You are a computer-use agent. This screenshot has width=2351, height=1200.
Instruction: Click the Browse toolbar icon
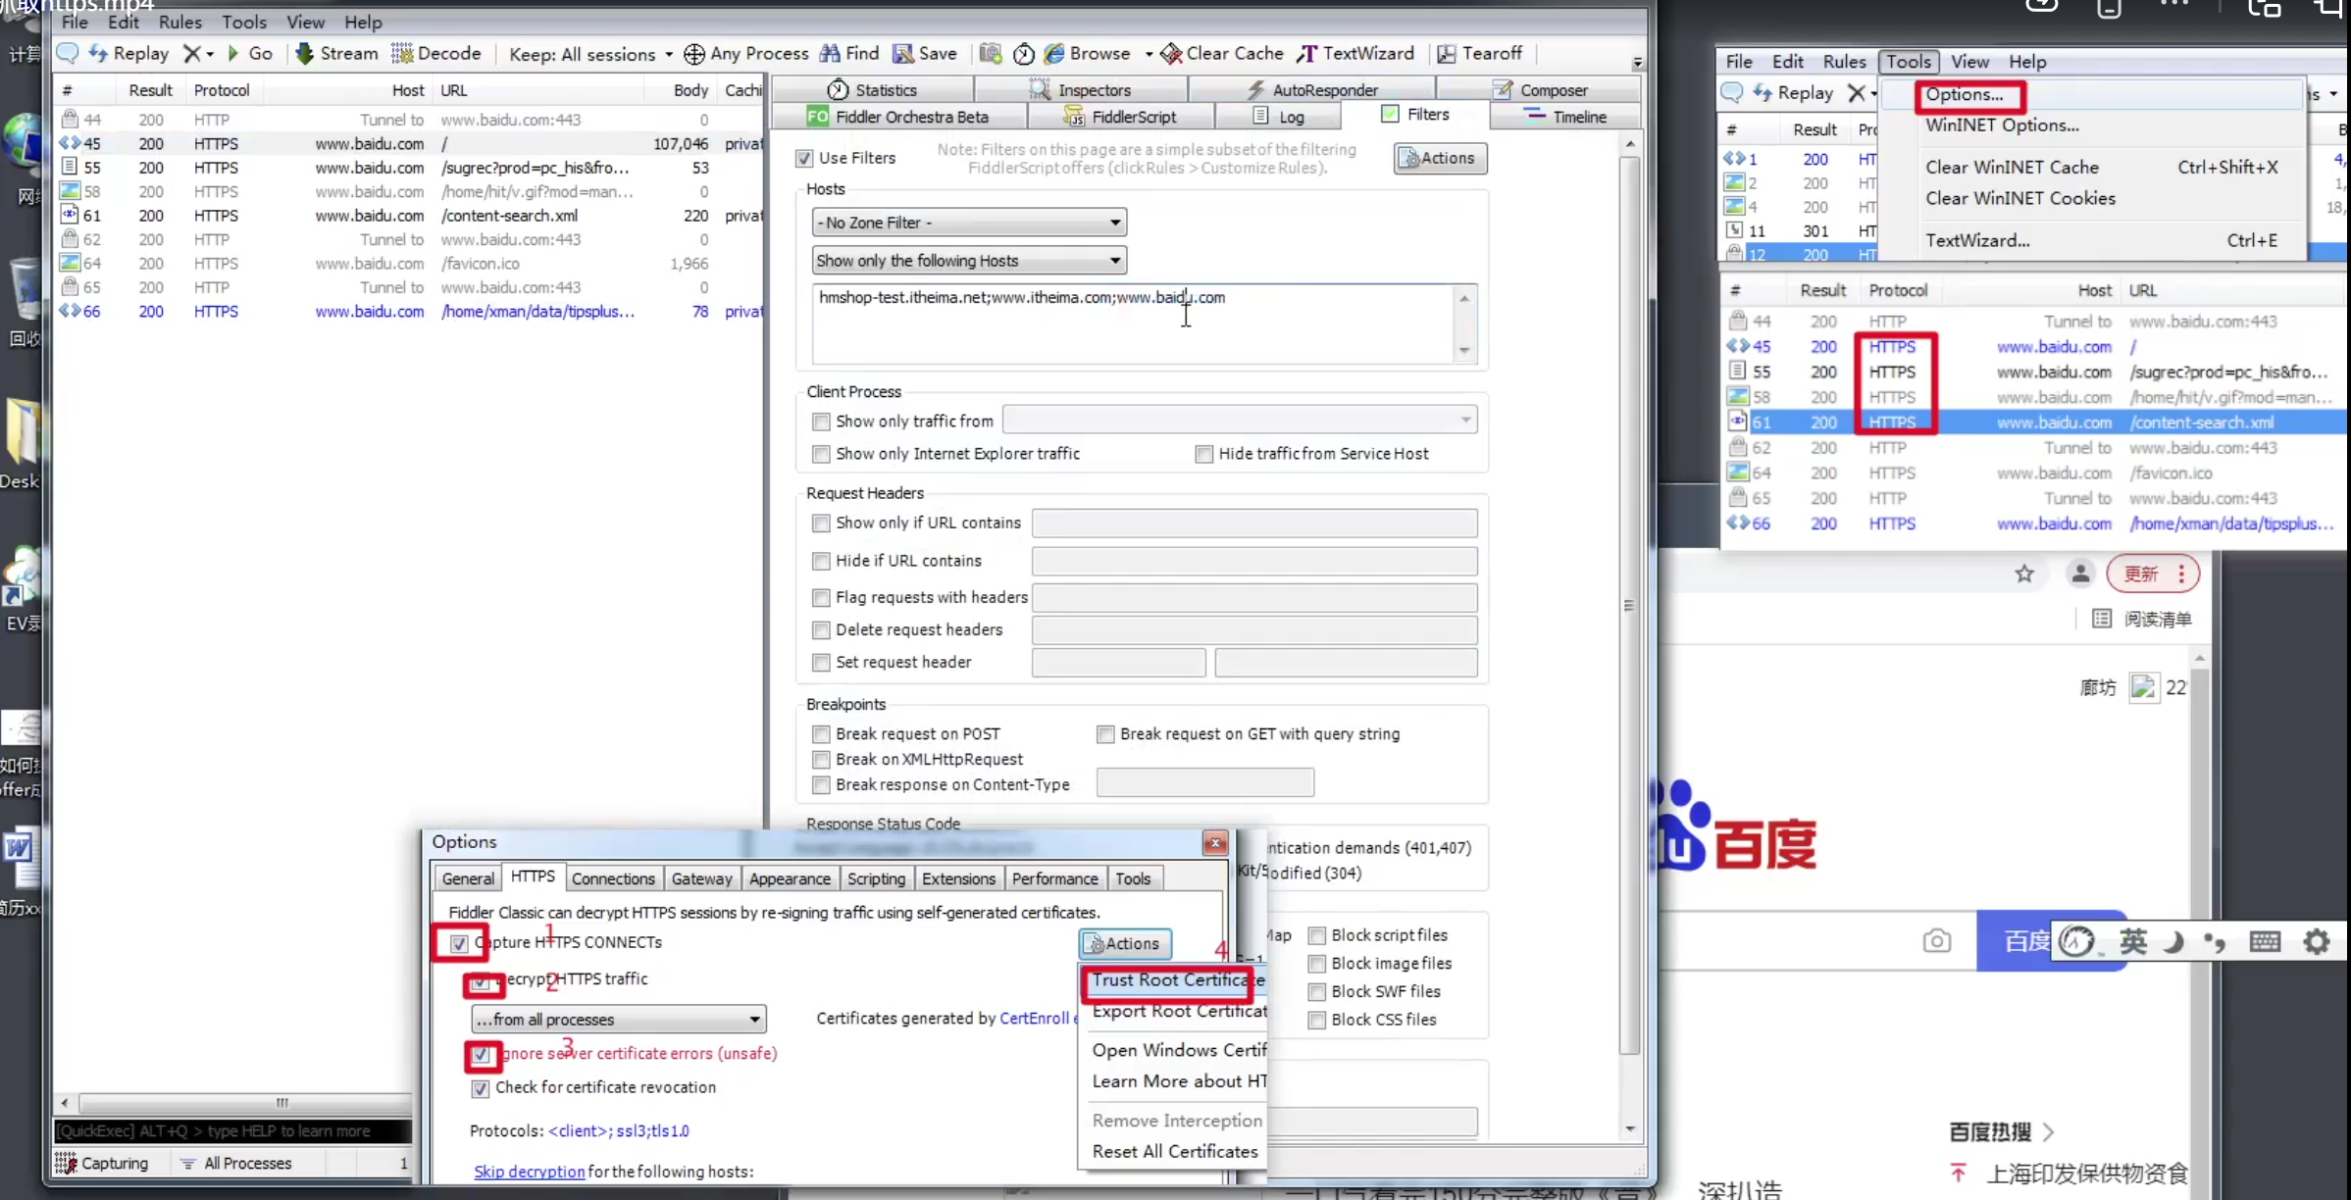1054,53
